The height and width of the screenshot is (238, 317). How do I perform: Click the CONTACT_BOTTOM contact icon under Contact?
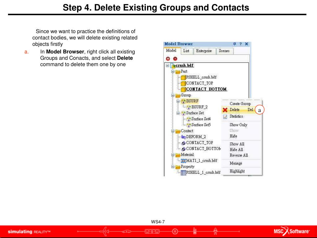tap(183, 149)
